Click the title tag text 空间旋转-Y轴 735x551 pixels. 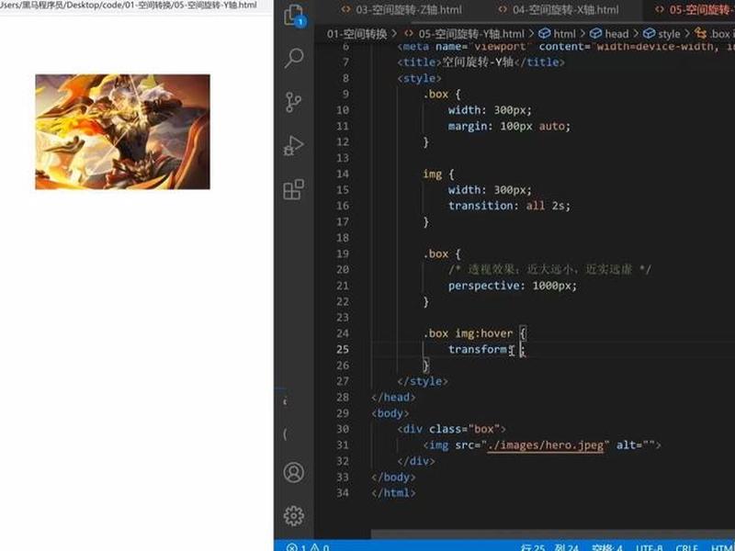coord(478,62)
